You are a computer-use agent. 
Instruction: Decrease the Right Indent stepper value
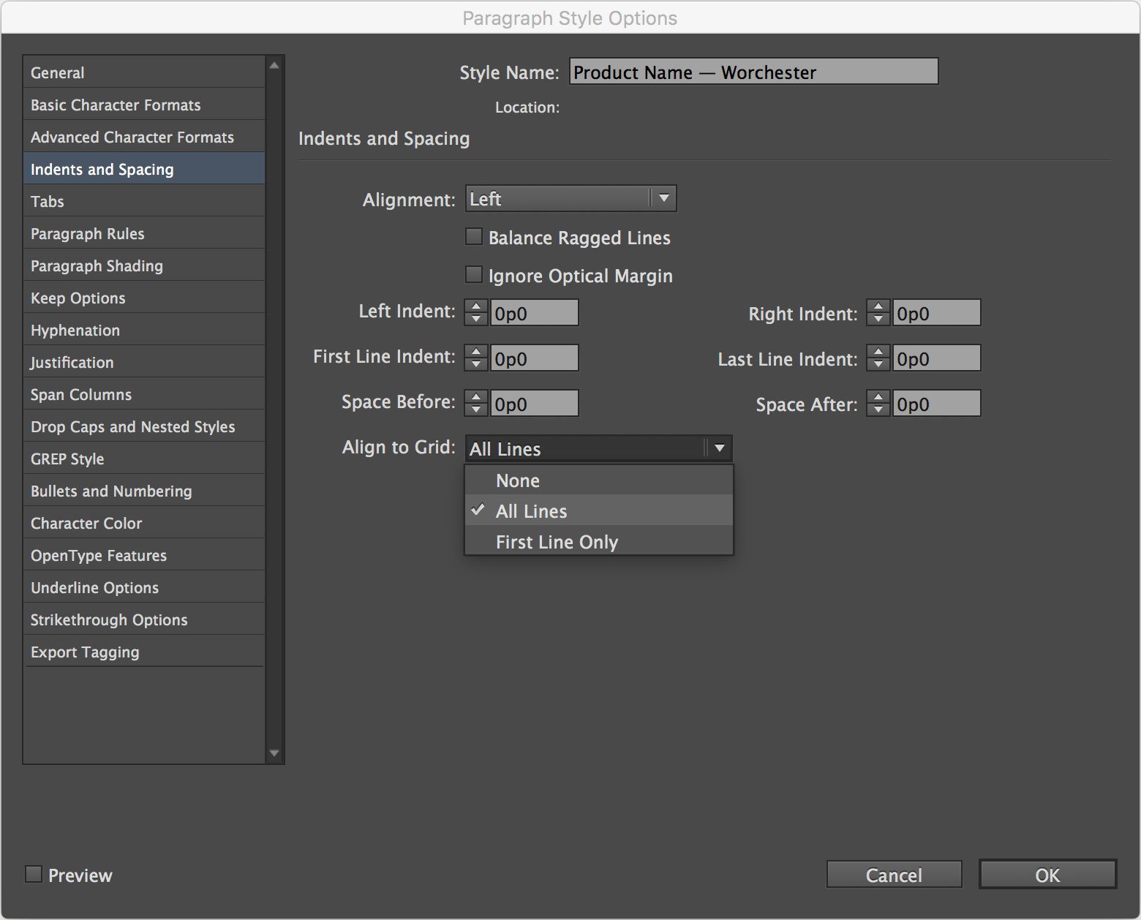point(878,320)
